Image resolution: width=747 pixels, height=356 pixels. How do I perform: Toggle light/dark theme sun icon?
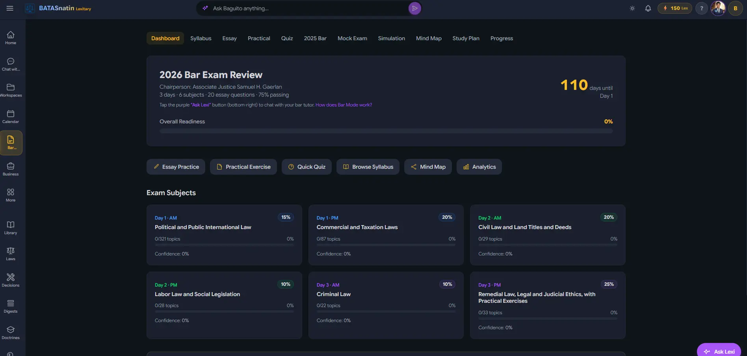(x=632, y=8)
